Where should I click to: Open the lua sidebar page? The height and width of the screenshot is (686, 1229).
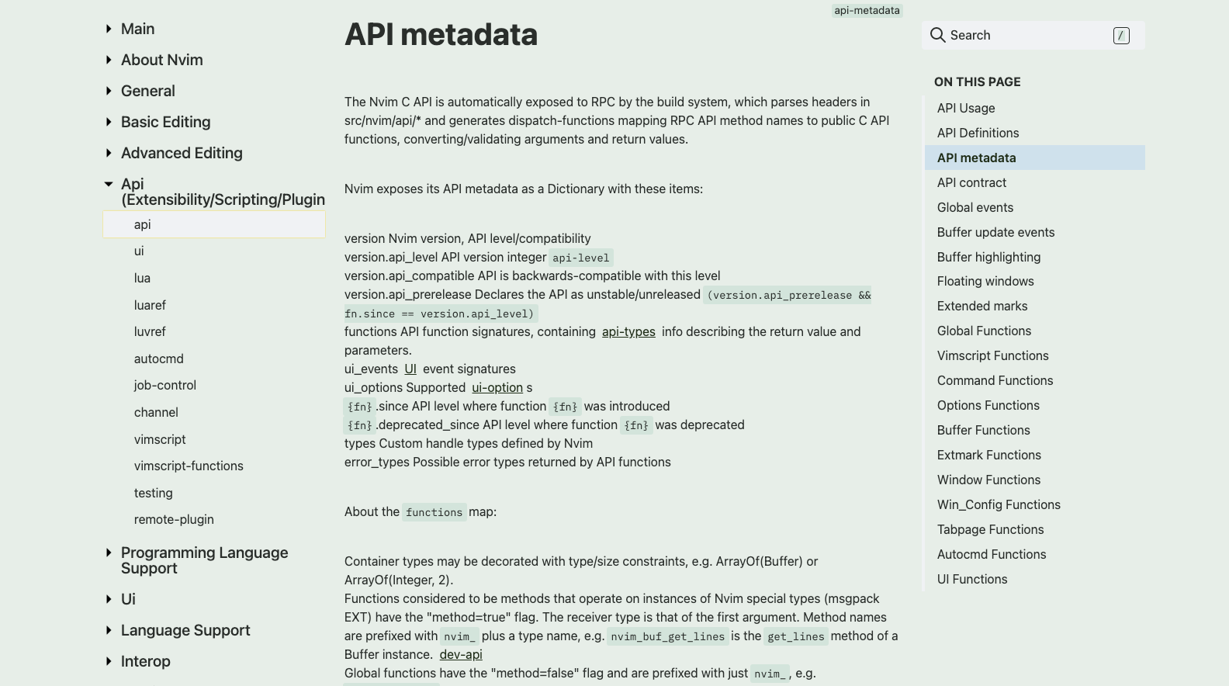point(142,278)
